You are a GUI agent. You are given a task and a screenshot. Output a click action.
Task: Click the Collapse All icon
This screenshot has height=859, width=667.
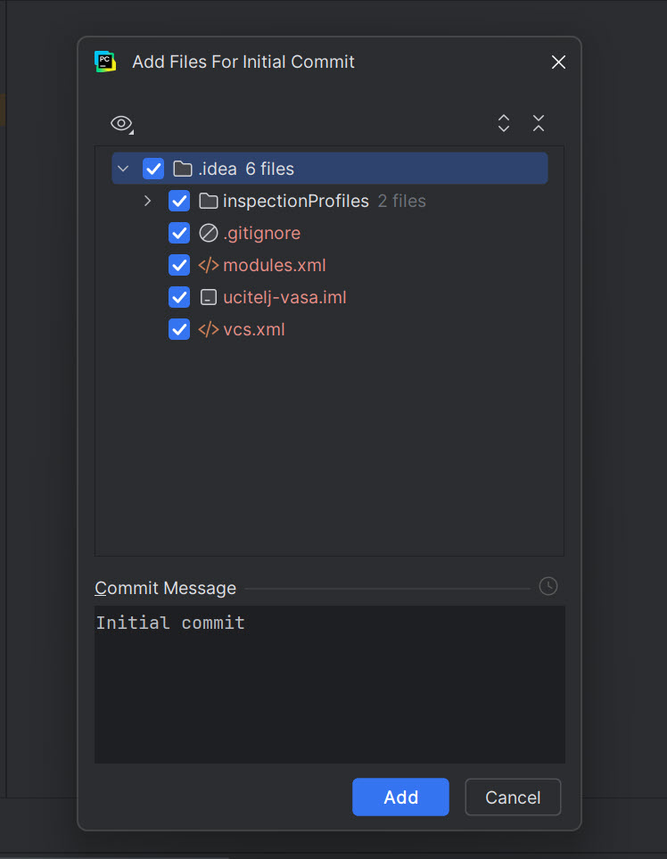[x=539, y=123]
